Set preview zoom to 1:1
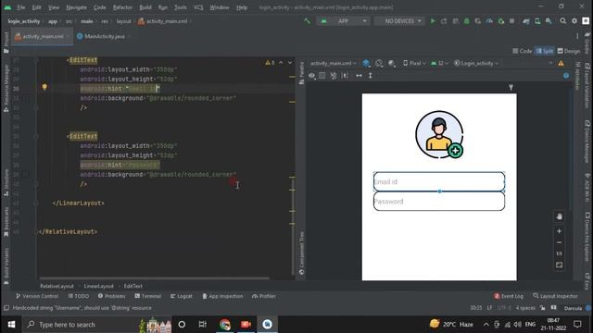Image resolution: width=593 pixels, height=333 pixels. 559,253
